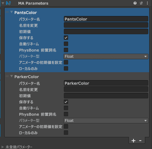Open PantsColor パラメーター型 Float dropdown
This screenshot has width=152, height=149.
[x=106, y=56]
